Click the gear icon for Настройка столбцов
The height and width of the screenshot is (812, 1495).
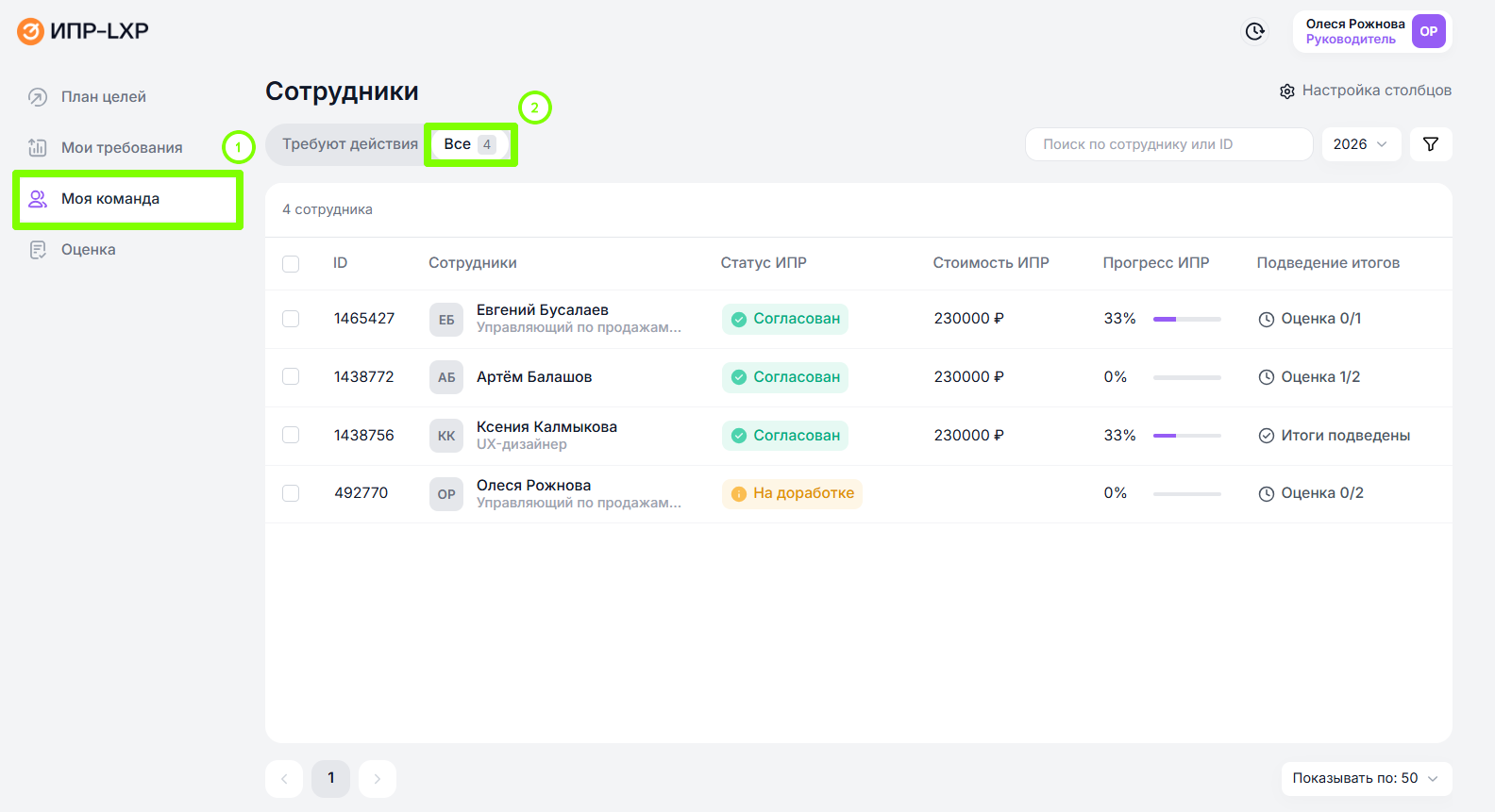pyautogui.click(x=1286, y=91)
